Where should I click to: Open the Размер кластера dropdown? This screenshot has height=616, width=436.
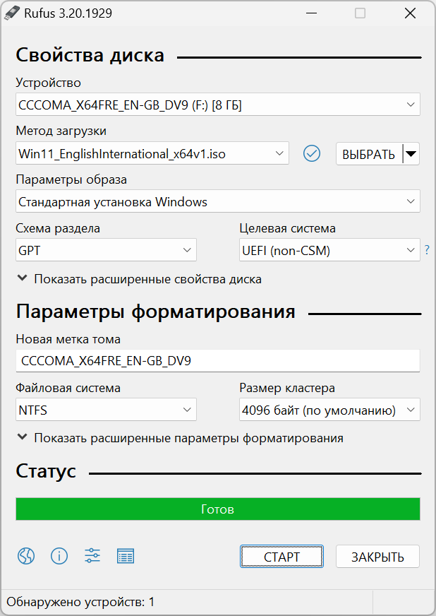pos(329,410)
